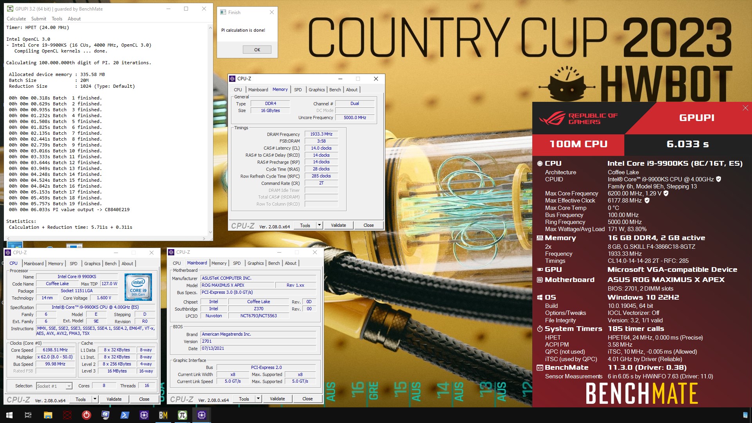The width and height of the screenshot is (752, 423).
Task: Switch to the Memory tab in the CPU-Z CPU window
Action: tap(56, 264)
